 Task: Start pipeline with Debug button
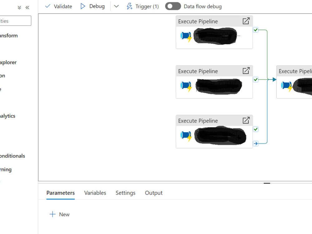[x=93, y=6]
